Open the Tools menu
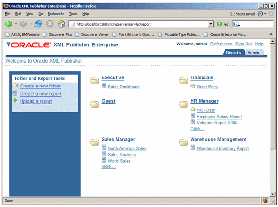The width and height of the screenshot is (278, 207). coord(73,14)
